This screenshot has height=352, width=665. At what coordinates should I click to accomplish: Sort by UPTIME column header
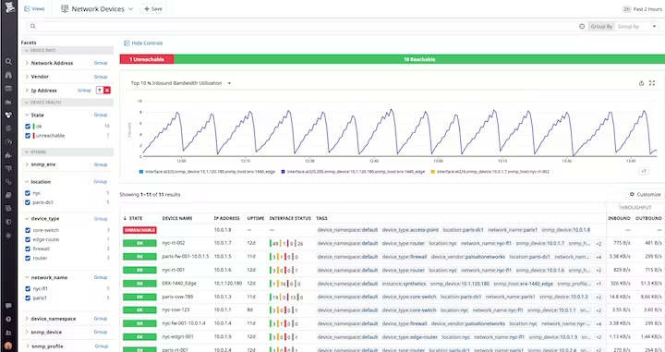click(x=256, y=218)
